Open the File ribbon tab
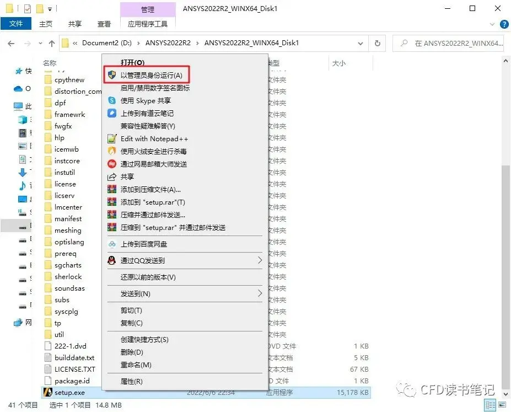Viewport: 511px width, 412px height. 16,24
